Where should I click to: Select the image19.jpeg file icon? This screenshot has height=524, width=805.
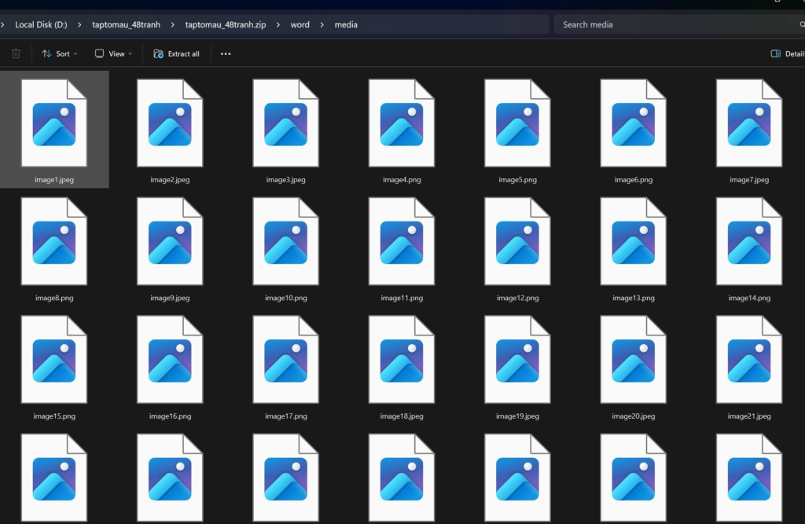pyautogui.click(x=517, y=360)
